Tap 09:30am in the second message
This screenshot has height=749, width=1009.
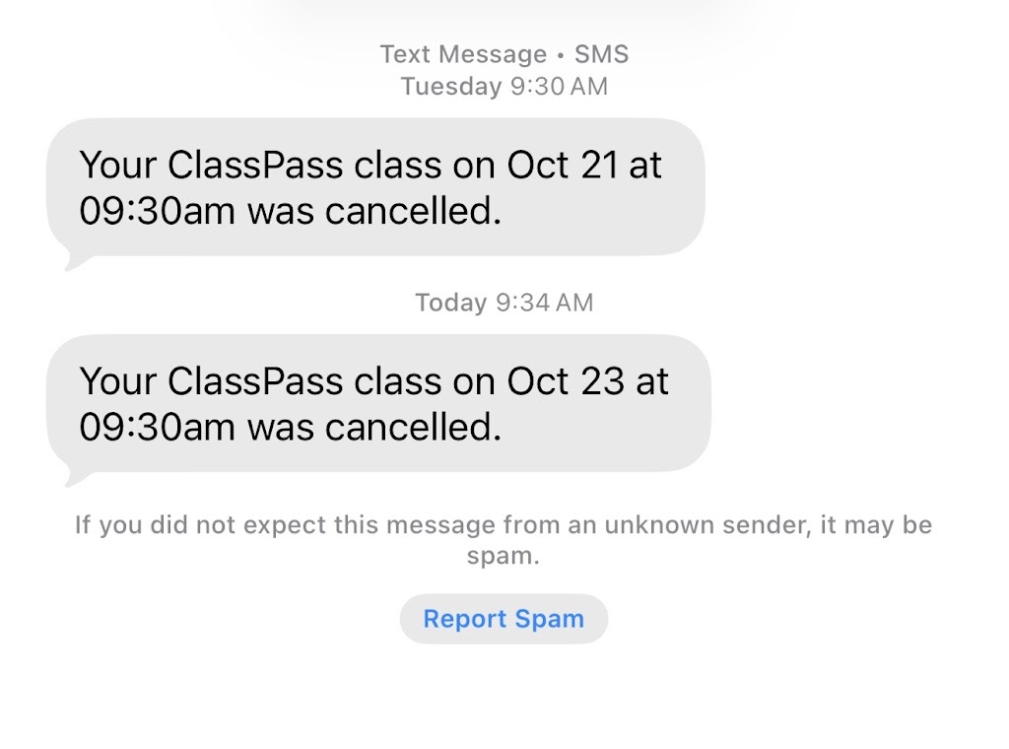(156, 427)
